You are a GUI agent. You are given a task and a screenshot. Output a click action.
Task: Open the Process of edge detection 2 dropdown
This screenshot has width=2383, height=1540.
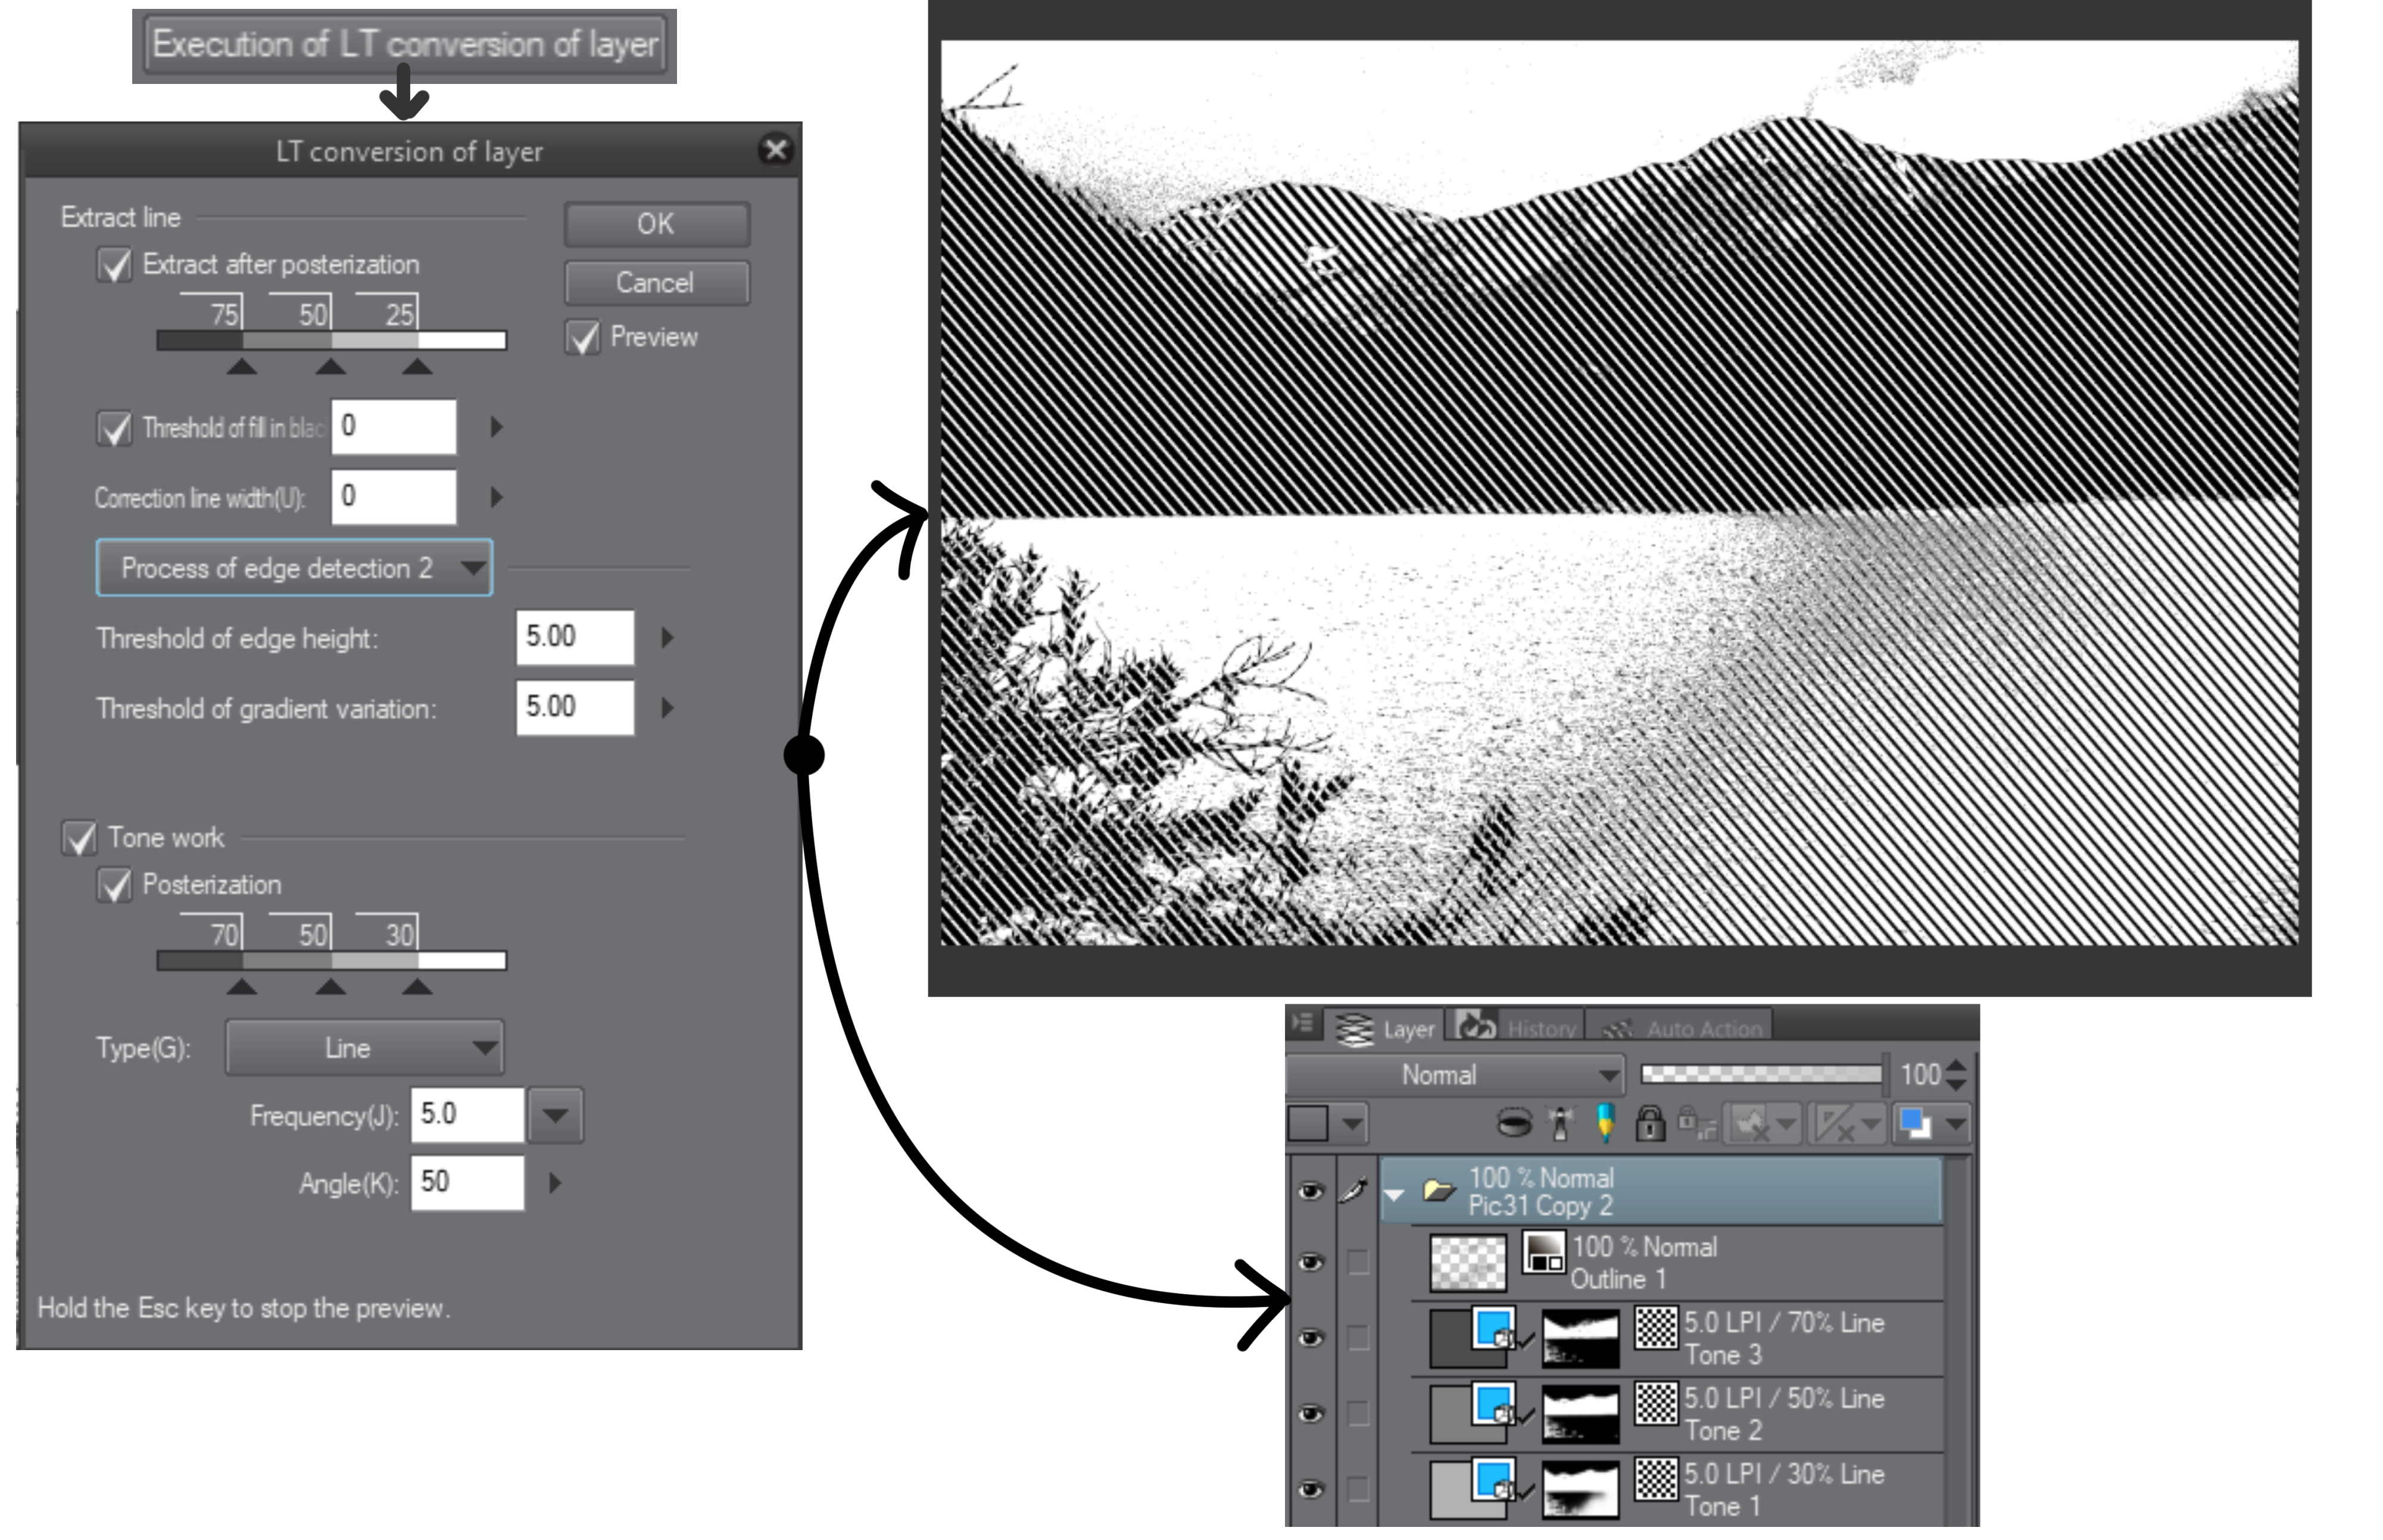tap(294, 568)
